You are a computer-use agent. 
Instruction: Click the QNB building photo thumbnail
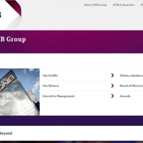pos(20,92)
